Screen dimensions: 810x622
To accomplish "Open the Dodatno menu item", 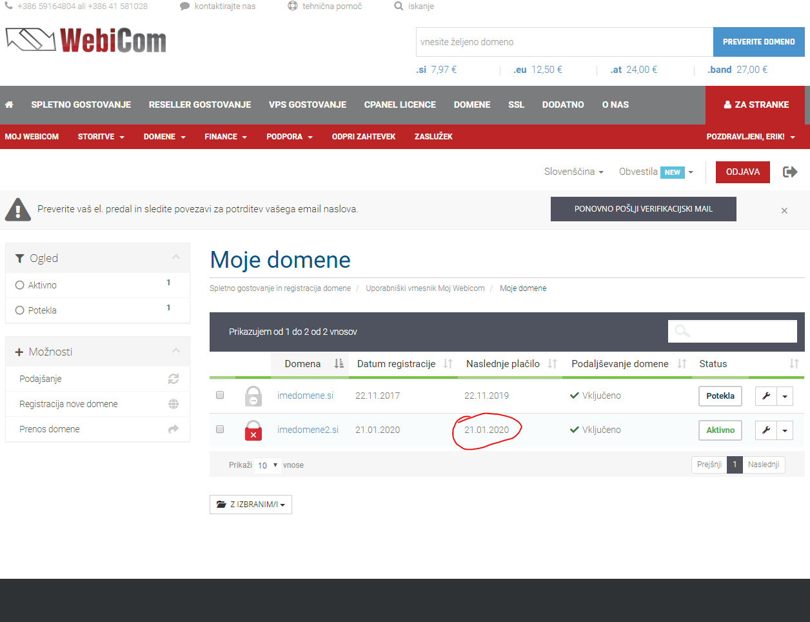I will tap(563, 105).
